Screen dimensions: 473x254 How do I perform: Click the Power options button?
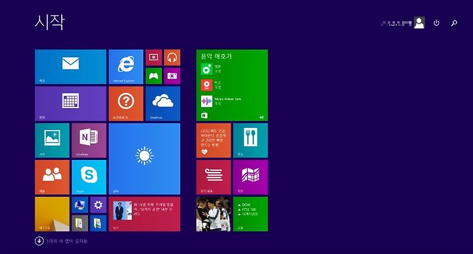(x=436, y=23)
